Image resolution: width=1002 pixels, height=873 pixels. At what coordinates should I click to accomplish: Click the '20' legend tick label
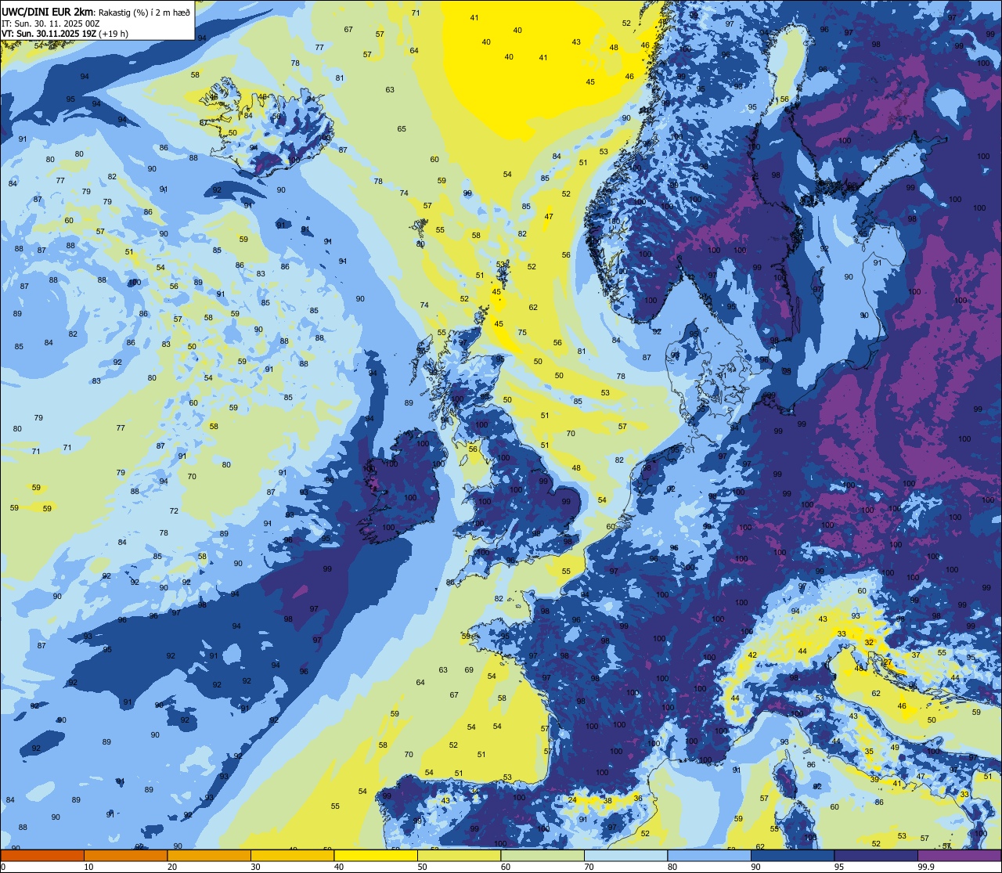[x=172, y=867]
